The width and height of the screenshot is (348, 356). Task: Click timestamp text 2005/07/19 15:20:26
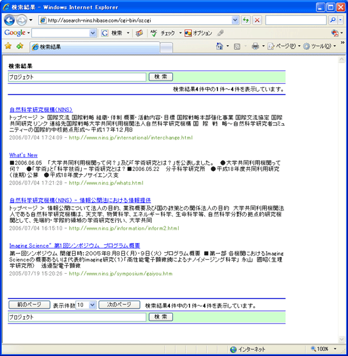[x=36, y=274]
